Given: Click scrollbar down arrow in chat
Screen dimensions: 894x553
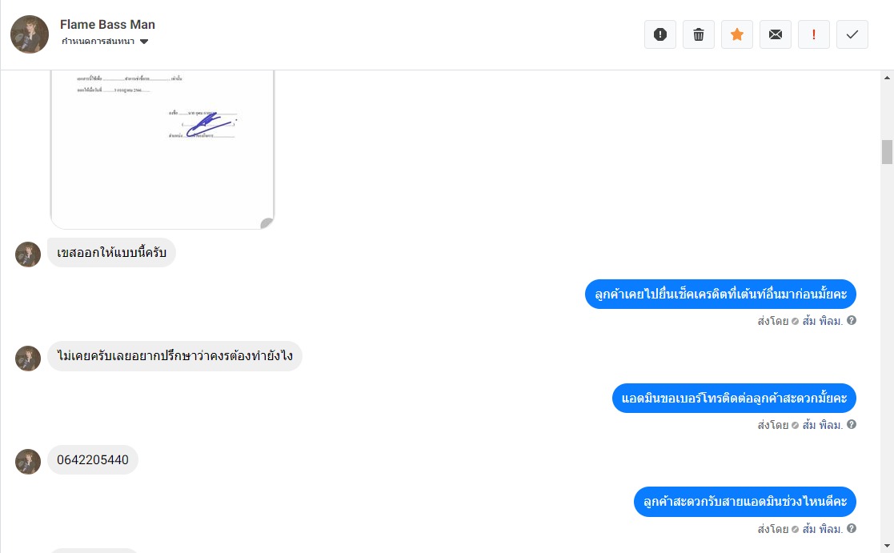Looking at the screenshot, I should (x=887, y=546).
